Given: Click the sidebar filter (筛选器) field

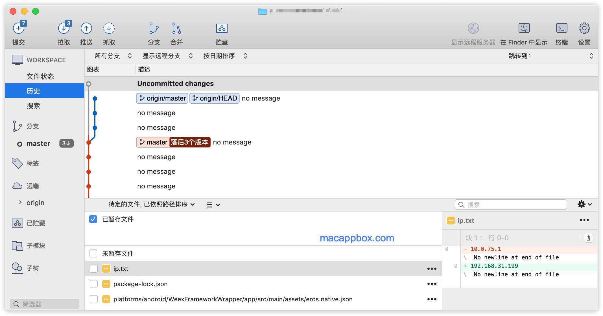Looking at the screenshot, I should (45, 304).
